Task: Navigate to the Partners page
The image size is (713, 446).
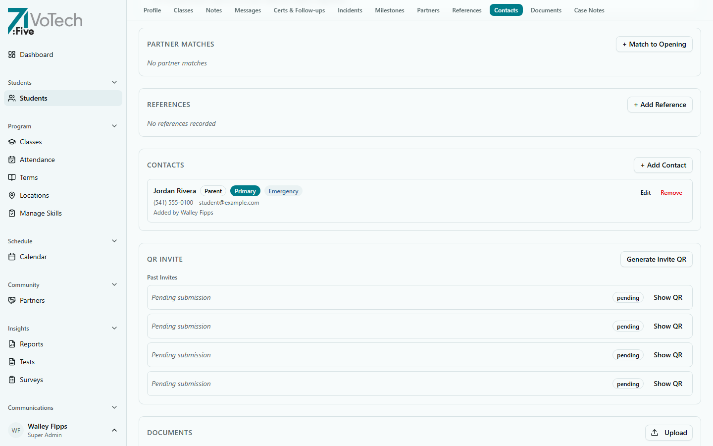Action: [x=32, y=300]
